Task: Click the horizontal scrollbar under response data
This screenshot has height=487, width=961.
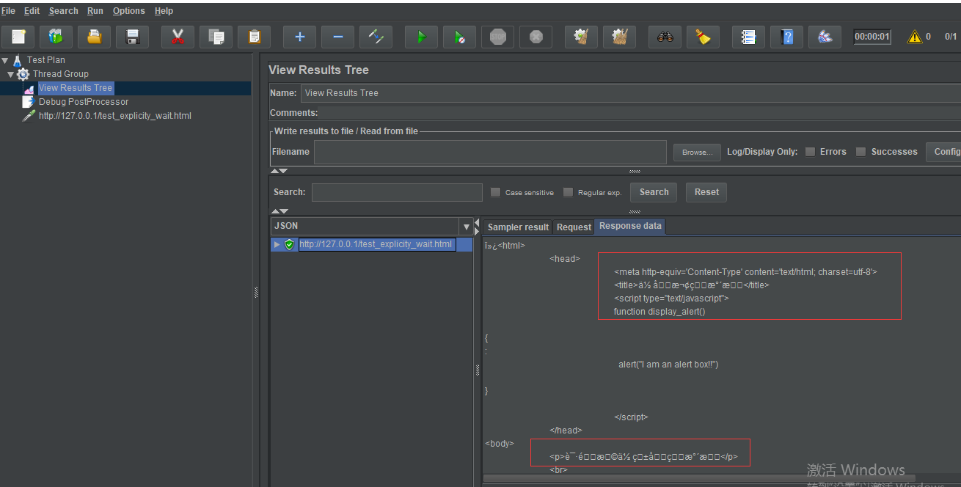Action: [x=697, y=478]
